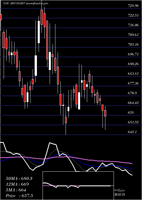Click the 651.55 price axis label
This screenshot has height=200, width=142.
coord(133,122)
